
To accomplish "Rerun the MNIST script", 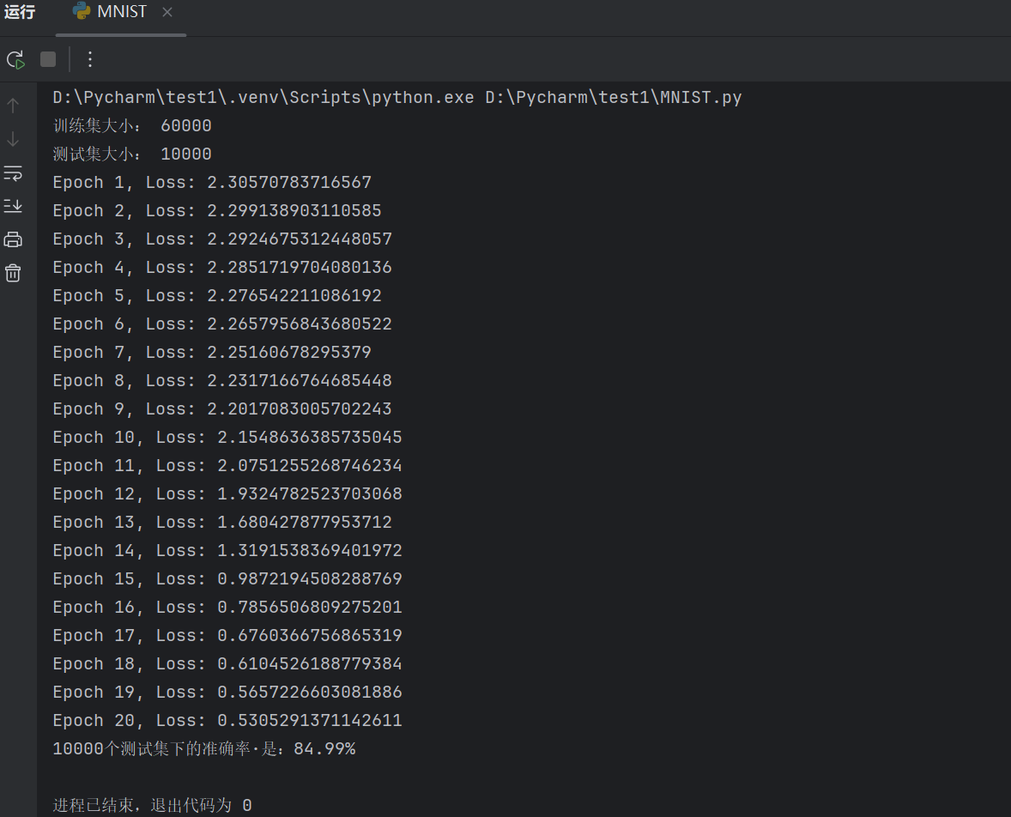I will [15, 59].
